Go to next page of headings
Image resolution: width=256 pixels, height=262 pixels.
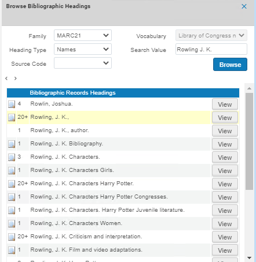click(x=16, y=78)
